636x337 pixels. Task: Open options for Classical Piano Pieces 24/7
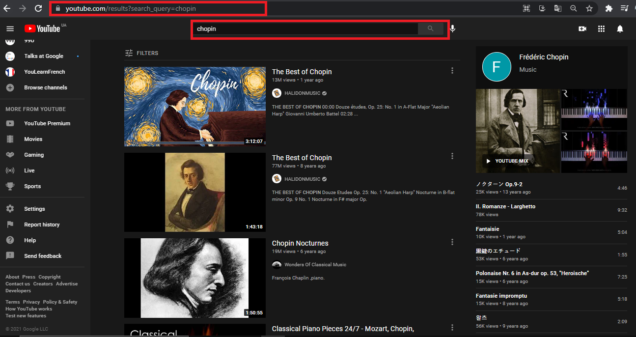[x=452, y=328]
